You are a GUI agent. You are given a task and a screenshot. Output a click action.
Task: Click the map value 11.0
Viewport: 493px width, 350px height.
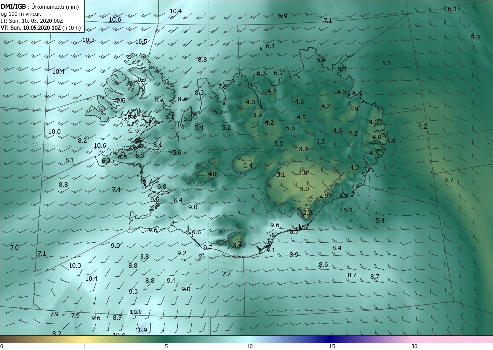tap(136, 312)
